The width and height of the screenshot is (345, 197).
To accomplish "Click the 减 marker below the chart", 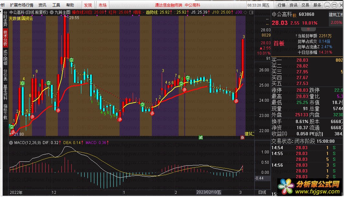I will coord(201,138).
